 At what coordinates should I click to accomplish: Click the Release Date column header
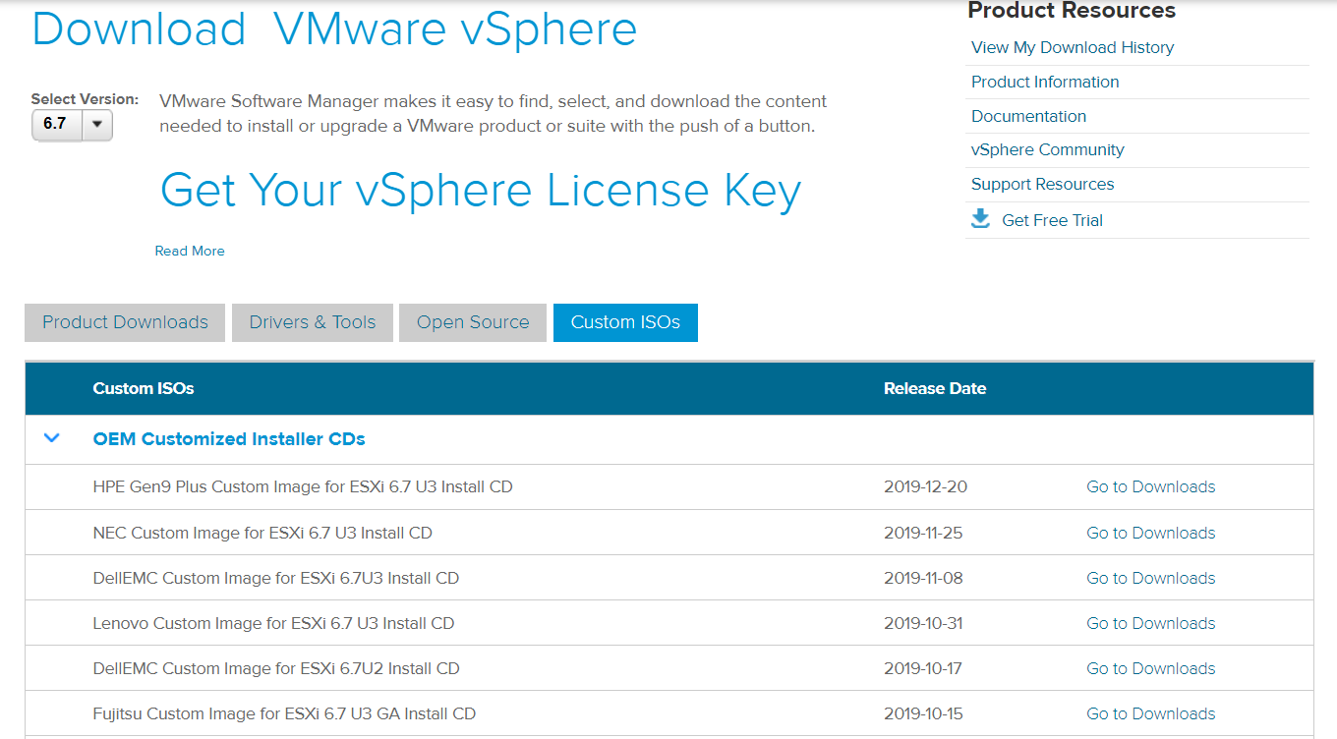935,388
